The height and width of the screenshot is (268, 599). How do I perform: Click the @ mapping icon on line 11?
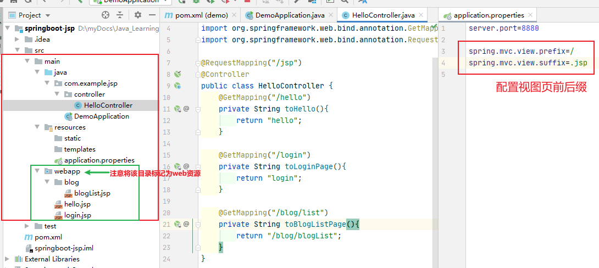[186, 109]
